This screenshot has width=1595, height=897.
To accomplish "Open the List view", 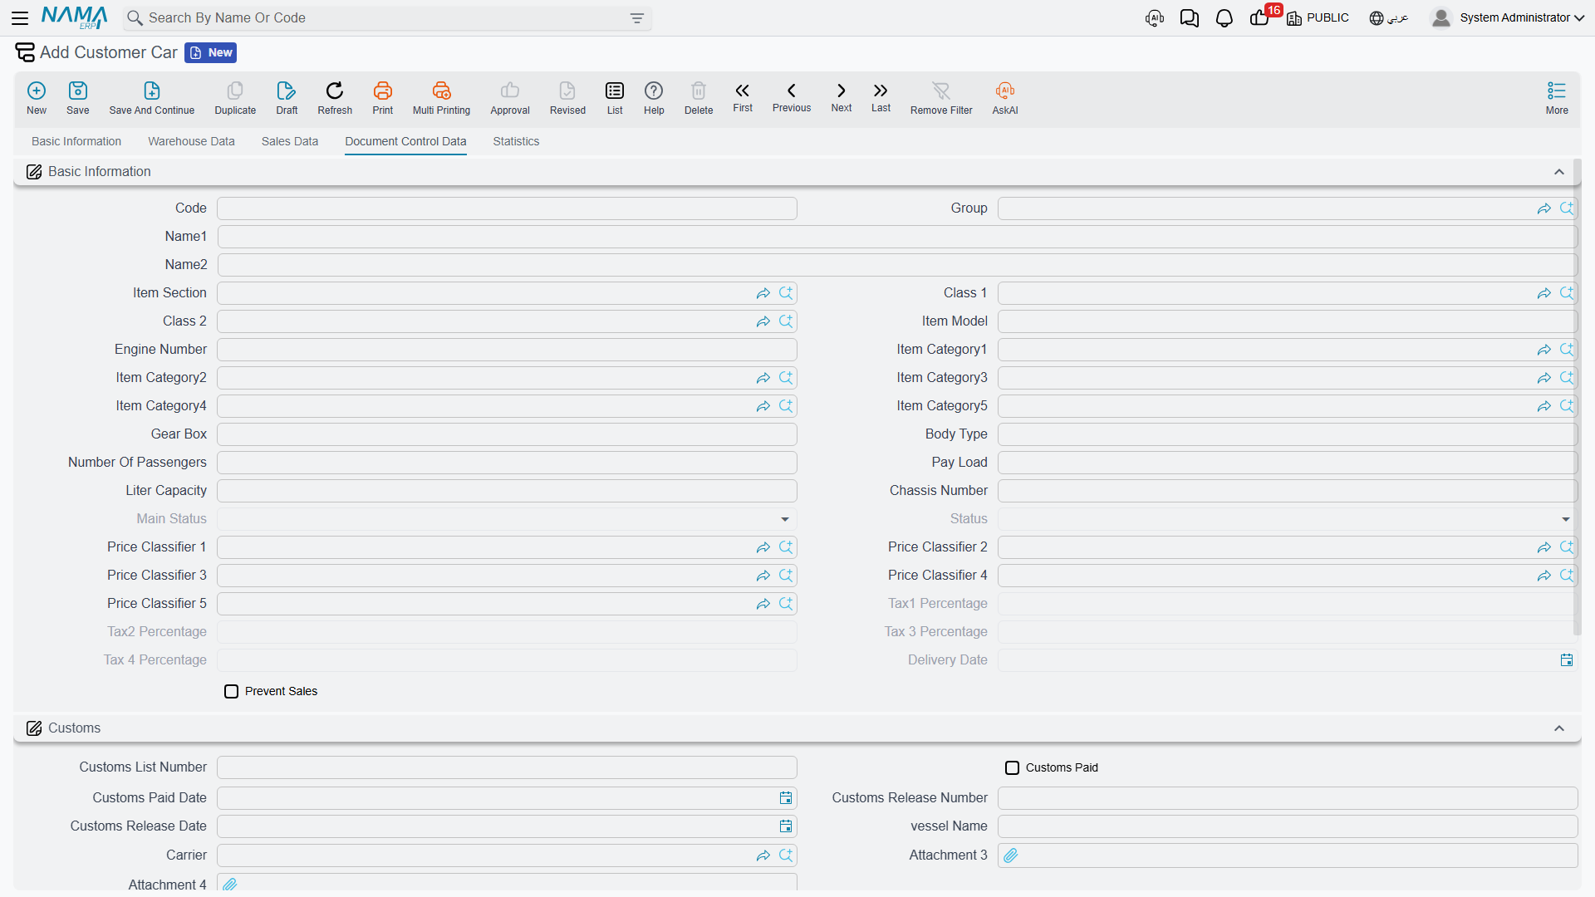I will point(615,98).
